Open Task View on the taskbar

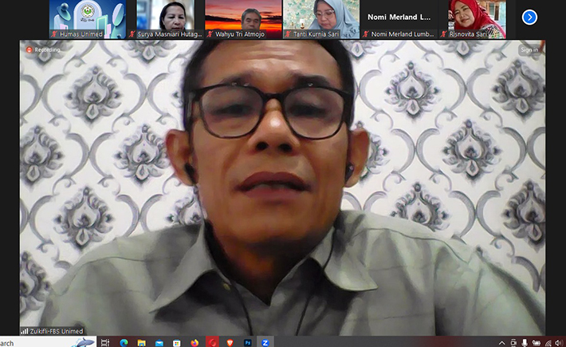coord(105,342)
